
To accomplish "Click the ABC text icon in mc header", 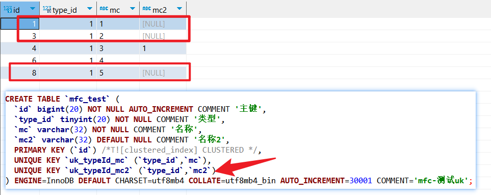I will point(104,9).
